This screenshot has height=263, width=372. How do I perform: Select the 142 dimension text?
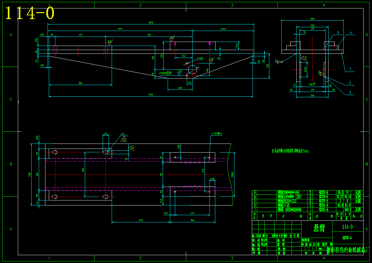click(x=184, y=56)
